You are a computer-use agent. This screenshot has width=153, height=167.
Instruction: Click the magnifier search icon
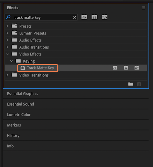coord(8,17)
